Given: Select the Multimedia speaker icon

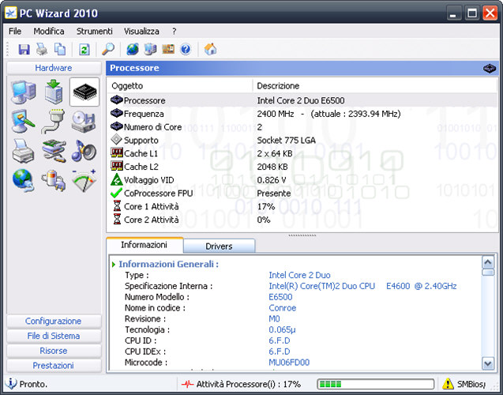Looking at the screenshot, I should tap(84, 150).
